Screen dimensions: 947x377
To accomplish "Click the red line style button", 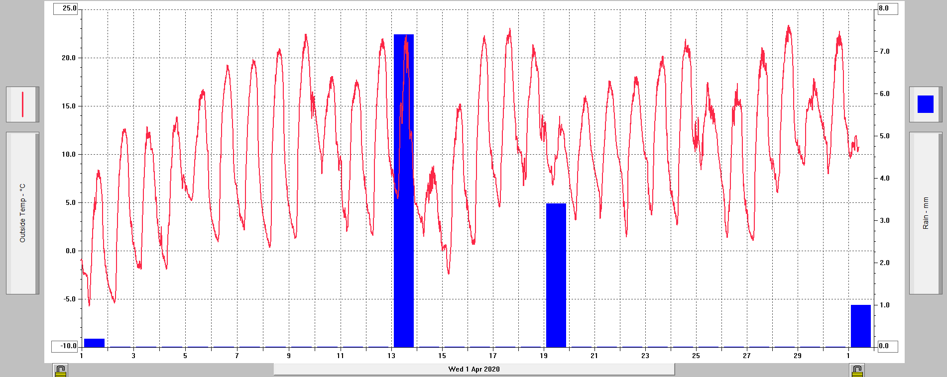I will [x=22, y=104].
